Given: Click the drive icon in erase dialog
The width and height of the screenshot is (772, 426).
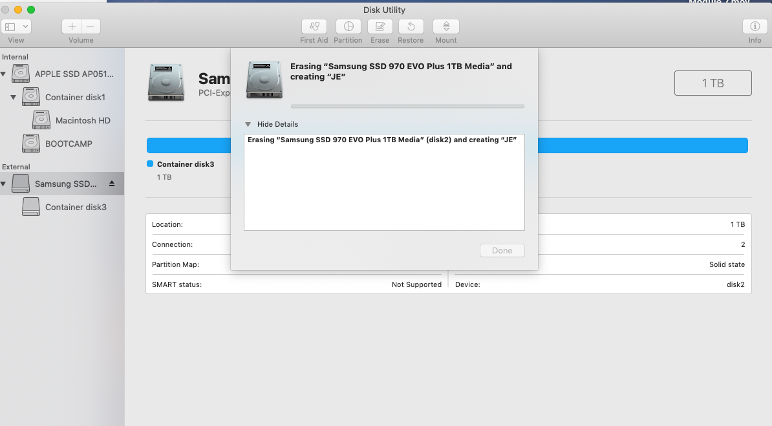Looking at the screenshot, I should [x=264, y=80].
